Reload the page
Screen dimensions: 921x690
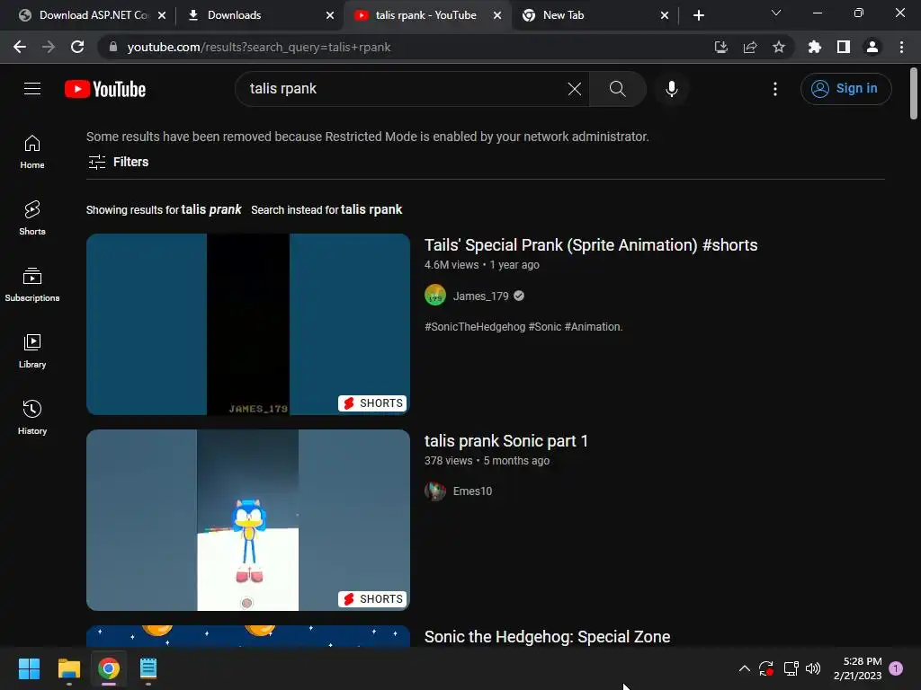pyautogui.click(x=77, y=47)
